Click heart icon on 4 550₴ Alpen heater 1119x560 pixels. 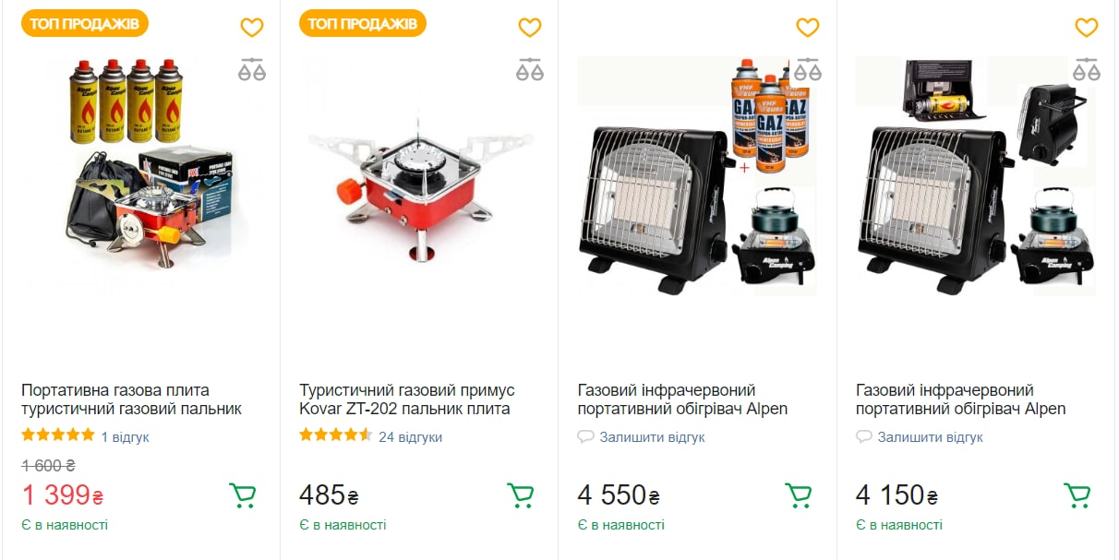[x=808, y=28]
